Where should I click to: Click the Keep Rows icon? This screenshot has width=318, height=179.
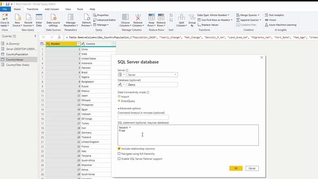(x=152, y=20)
